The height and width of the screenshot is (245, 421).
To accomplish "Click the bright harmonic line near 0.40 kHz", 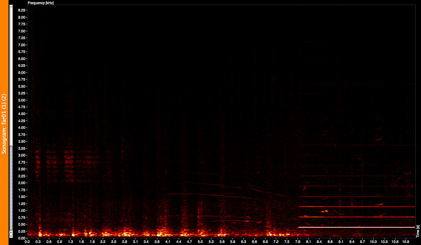I will [357, 227].
